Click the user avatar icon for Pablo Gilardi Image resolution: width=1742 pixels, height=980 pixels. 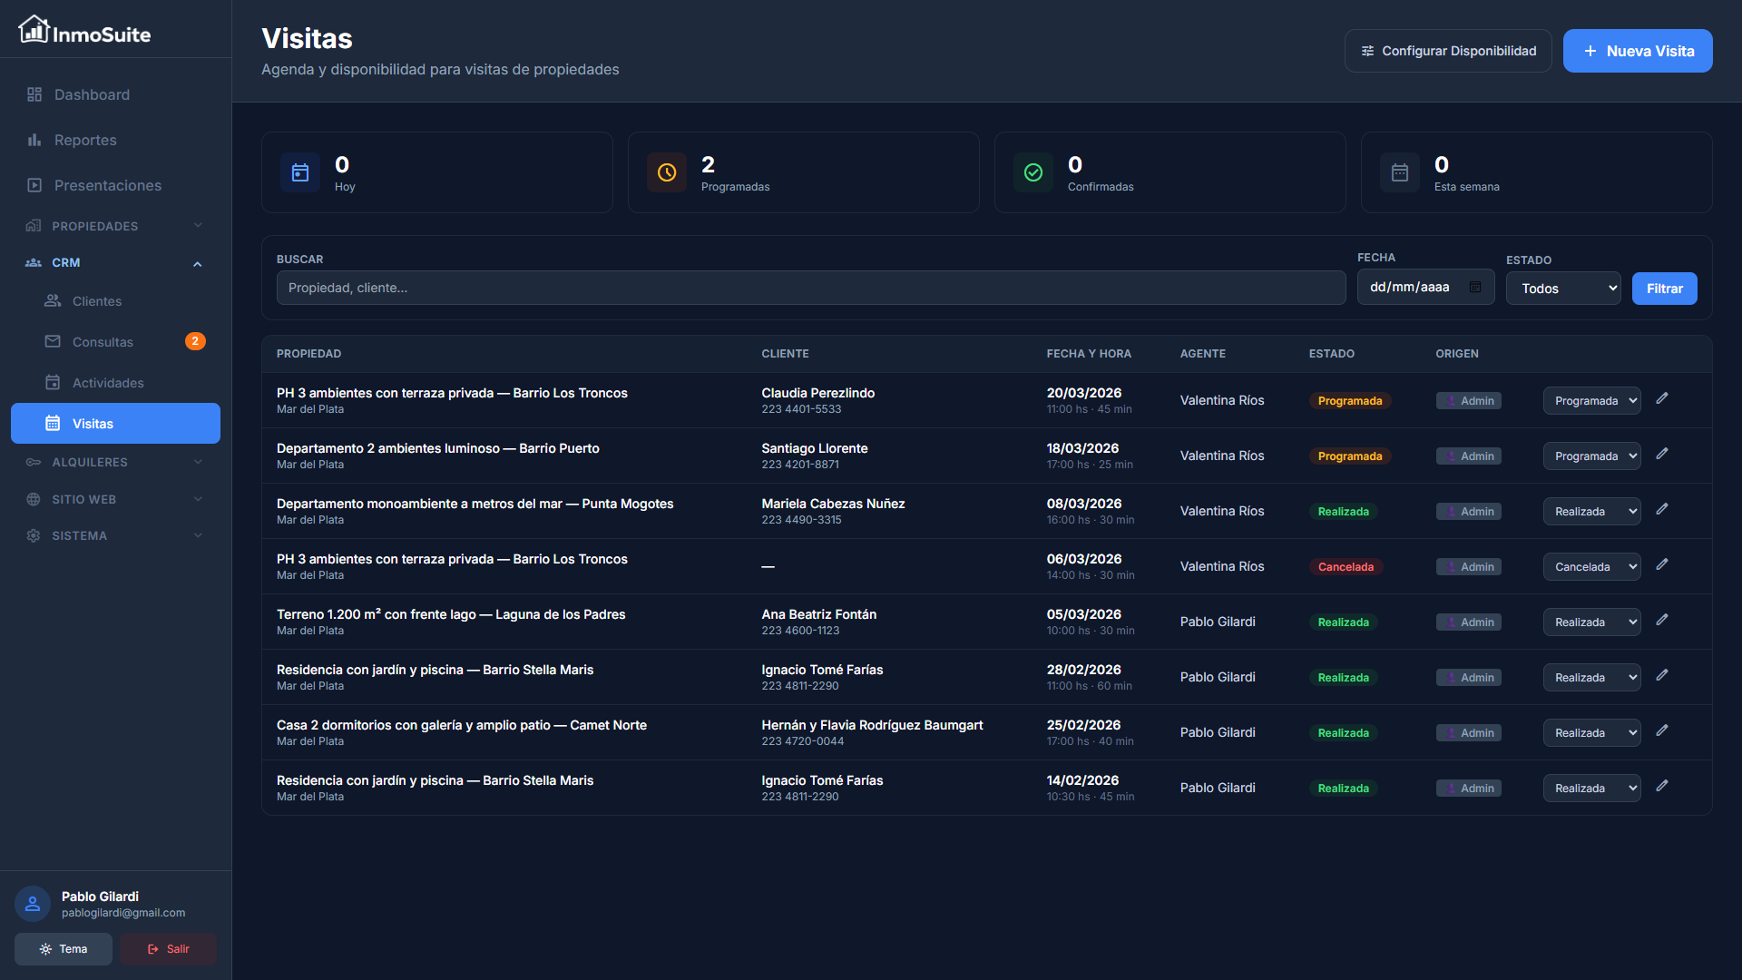33,904
